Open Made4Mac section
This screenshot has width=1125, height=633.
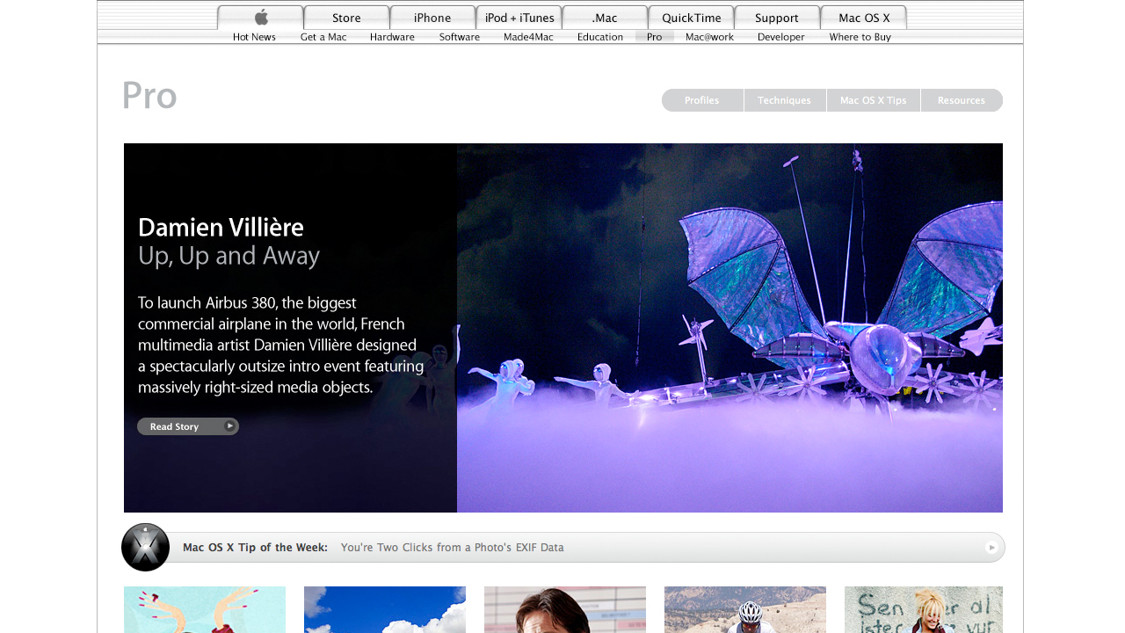[528, 37]
